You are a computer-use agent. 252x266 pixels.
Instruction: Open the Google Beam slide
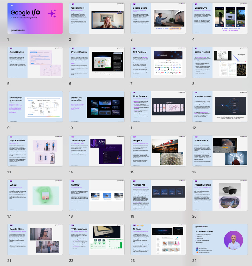click(x=158, y=18)
